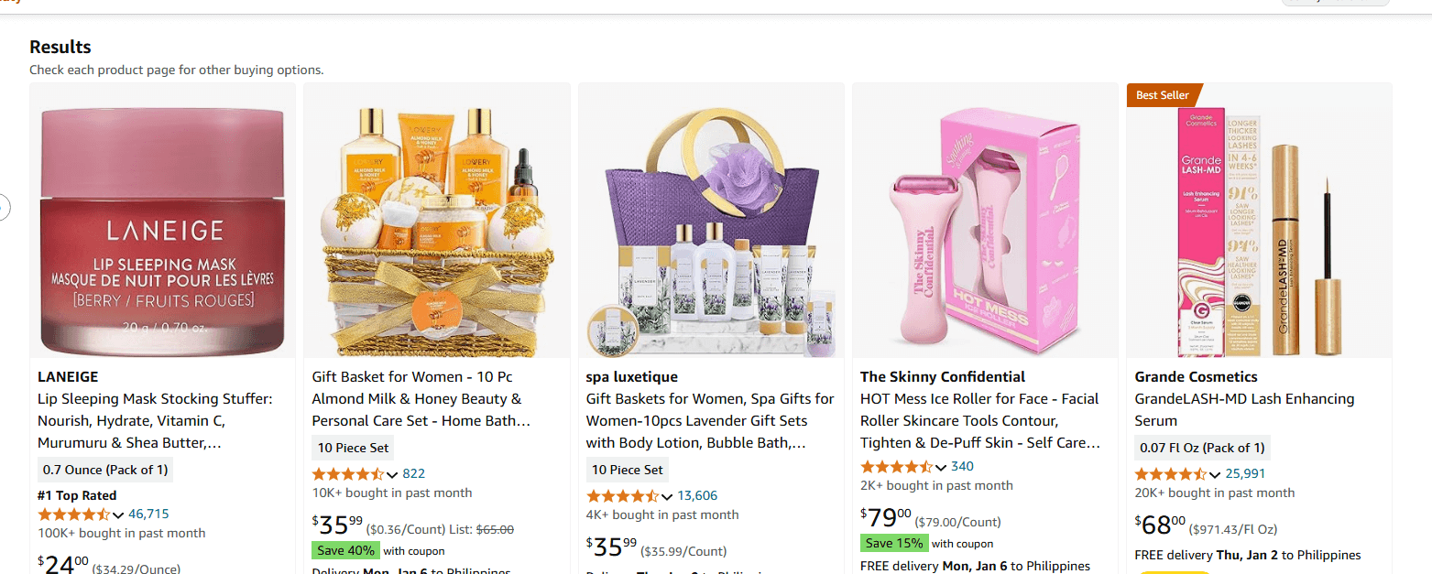Expand rating breakdown chevron for LANEIGE mask
1432x574 pixels.
tap(119, 515)
